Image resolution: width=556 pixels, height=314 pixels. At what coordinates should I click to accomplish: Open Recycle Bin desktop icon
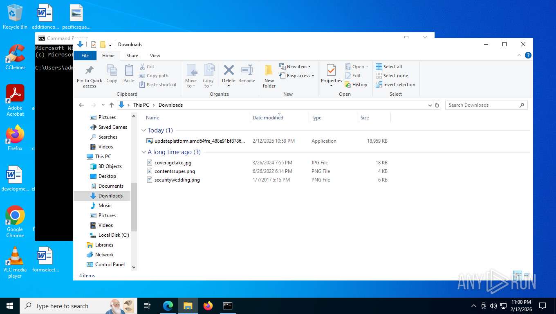click(x=15, y=17)
